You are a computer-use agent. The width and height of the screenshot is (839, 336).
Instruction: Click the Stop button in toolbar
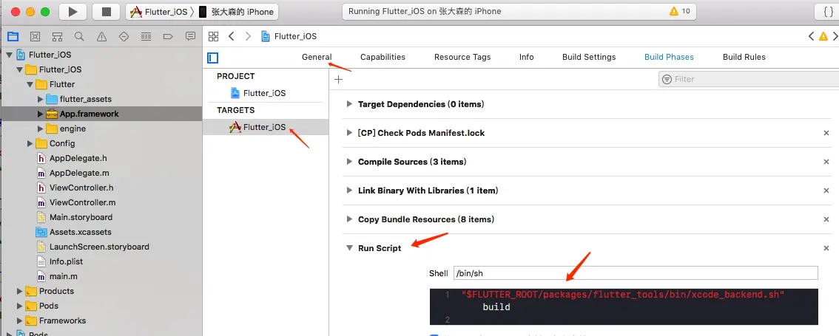pyautogui.click(x=106, y=12)
